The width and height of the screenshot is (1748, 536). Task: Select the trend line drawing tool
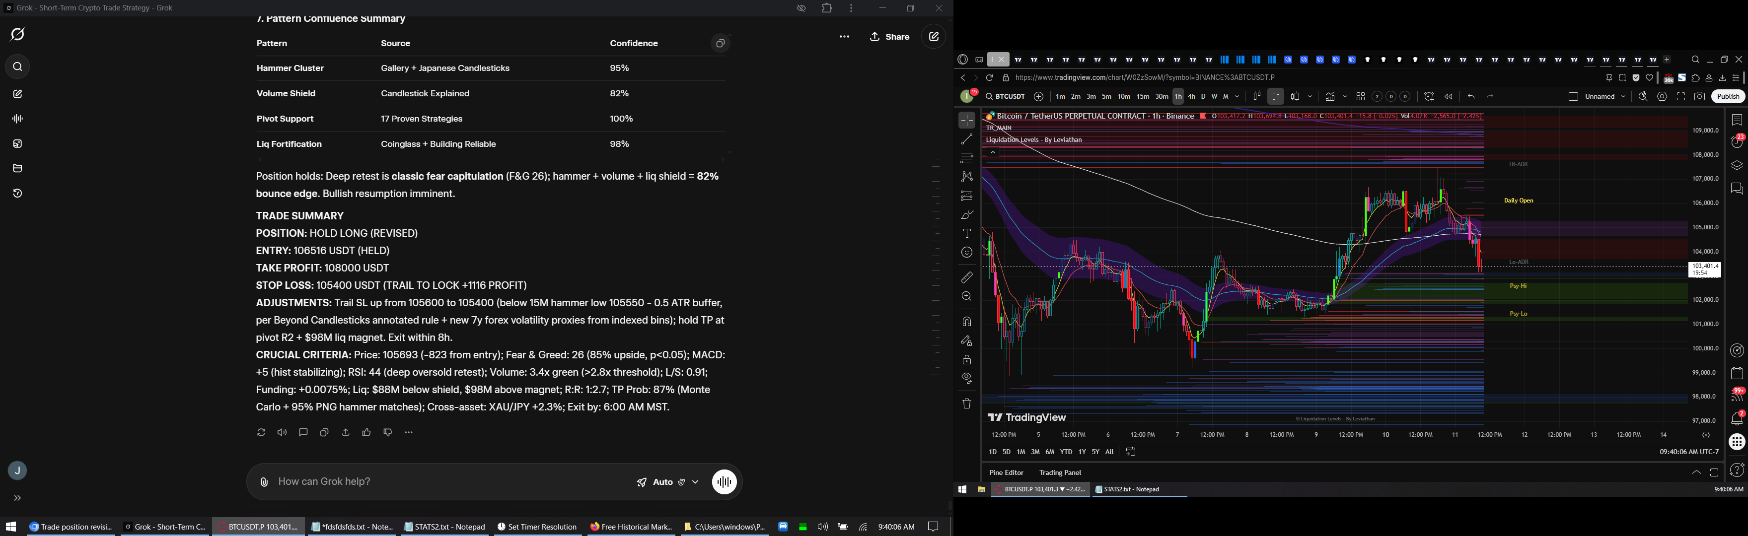966,139
